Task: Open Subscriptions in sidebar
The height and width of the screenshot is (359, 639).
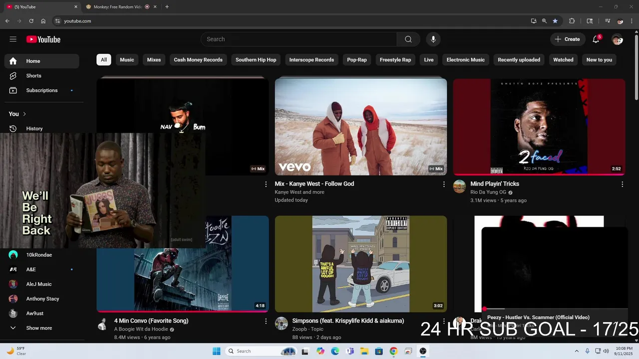Action: point(42,90)
